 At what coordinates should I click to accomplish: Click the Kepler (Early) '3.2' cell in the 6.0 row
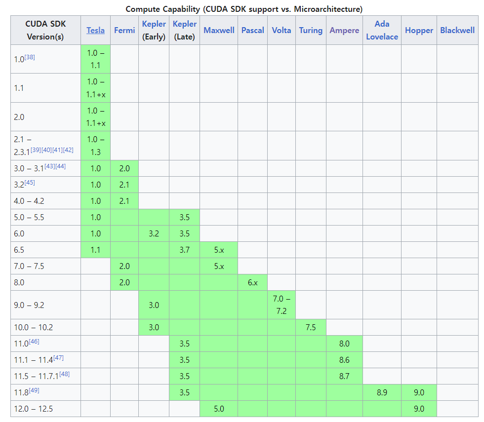(154, 233)
